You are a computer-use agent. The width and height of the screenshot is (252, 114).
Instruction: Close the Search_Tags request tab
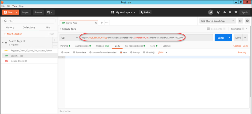tap(96, 23)
